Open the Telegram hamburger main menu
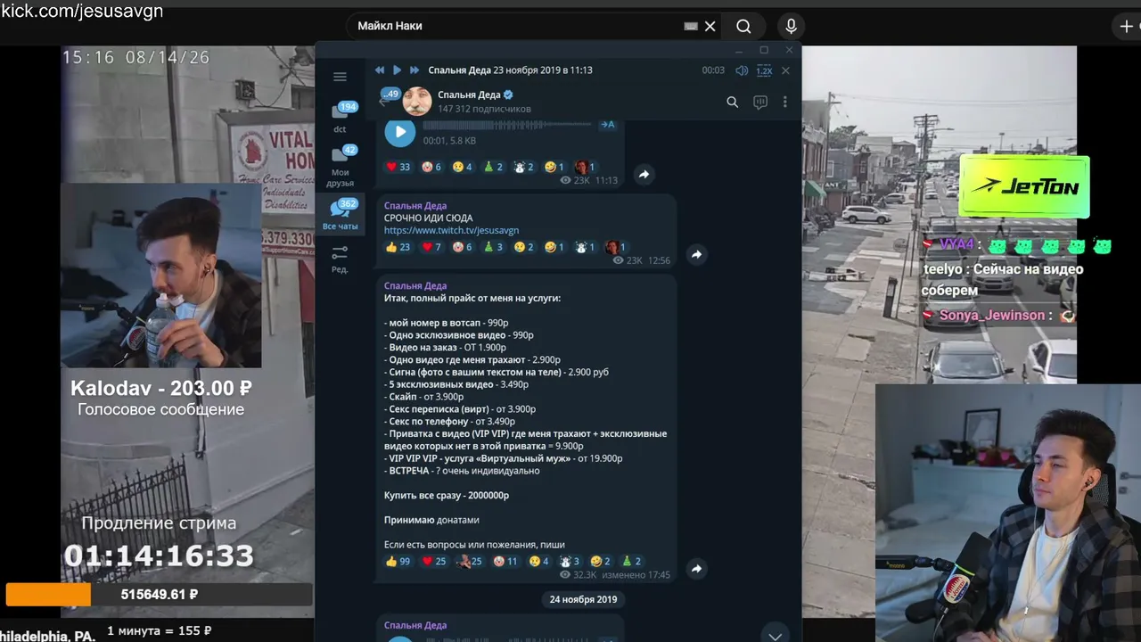Viewport: 1141px width, 642px height. click(340, 77)
